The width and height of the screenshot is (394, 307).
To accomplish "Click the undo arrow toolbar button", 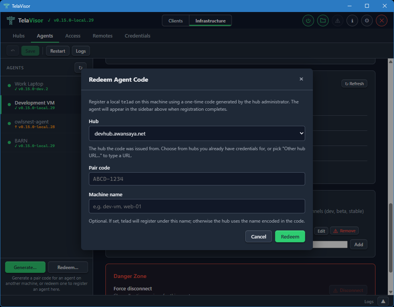I will coord(13,51).
